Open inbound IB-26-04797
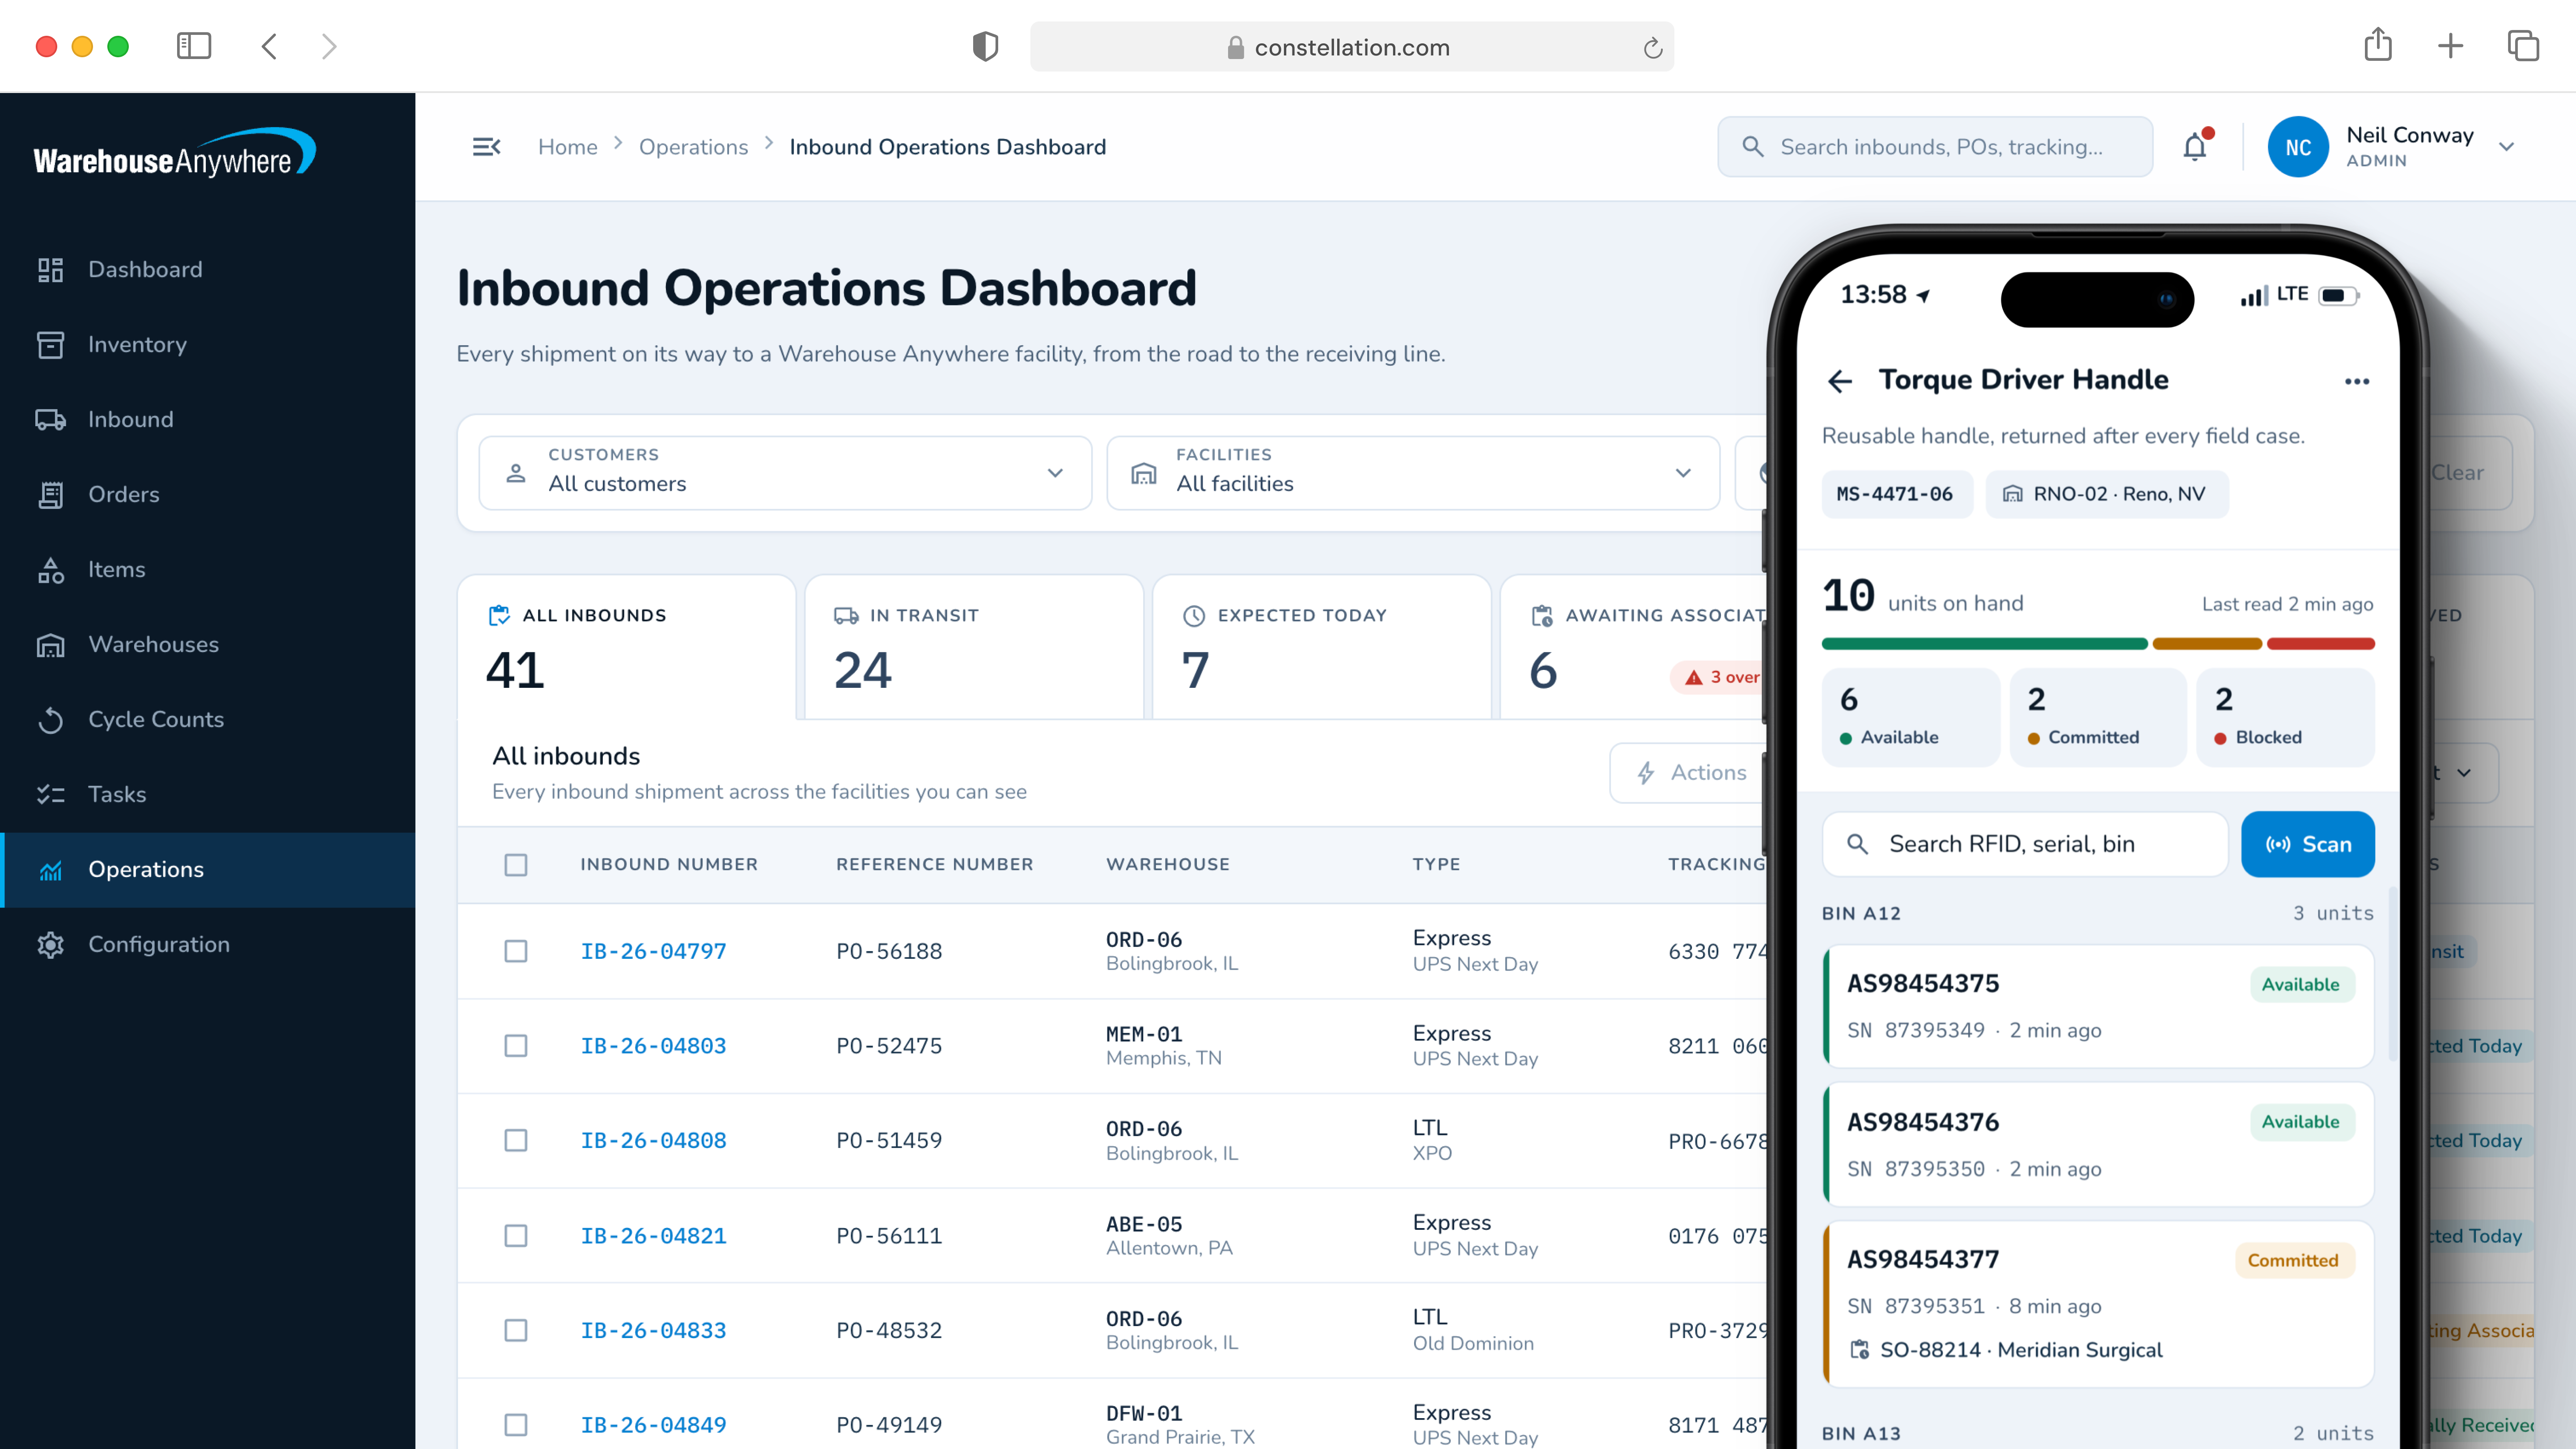 click(653, 951)
